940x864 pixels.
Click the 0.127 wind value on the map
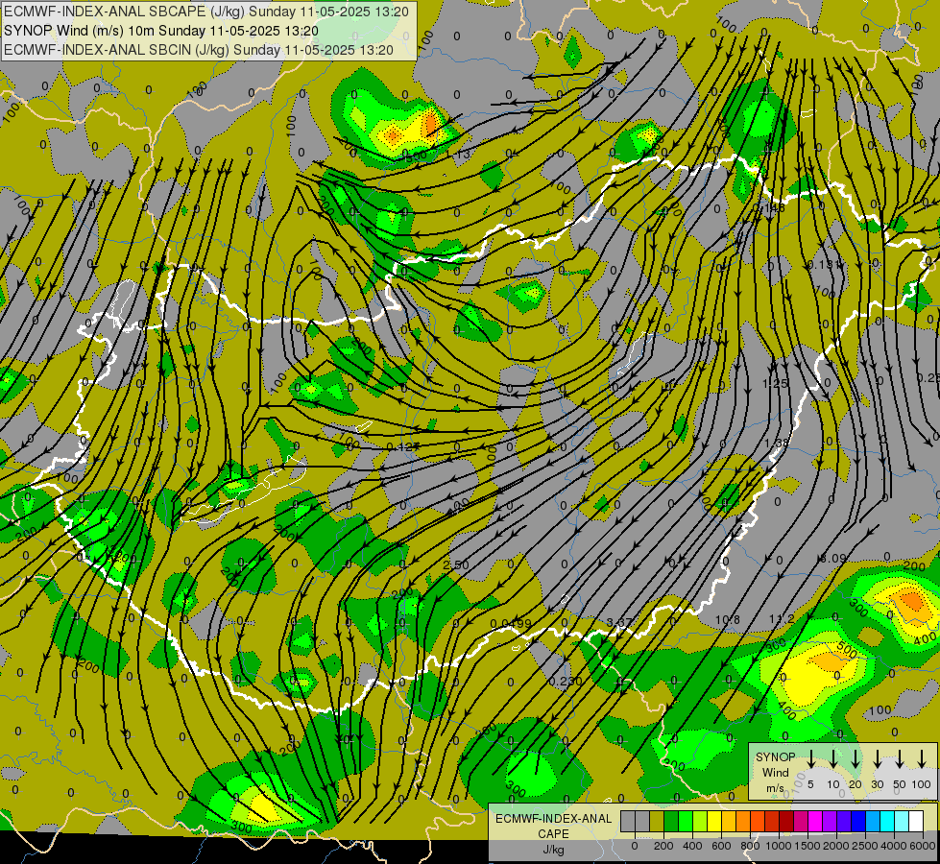[403, 446]
